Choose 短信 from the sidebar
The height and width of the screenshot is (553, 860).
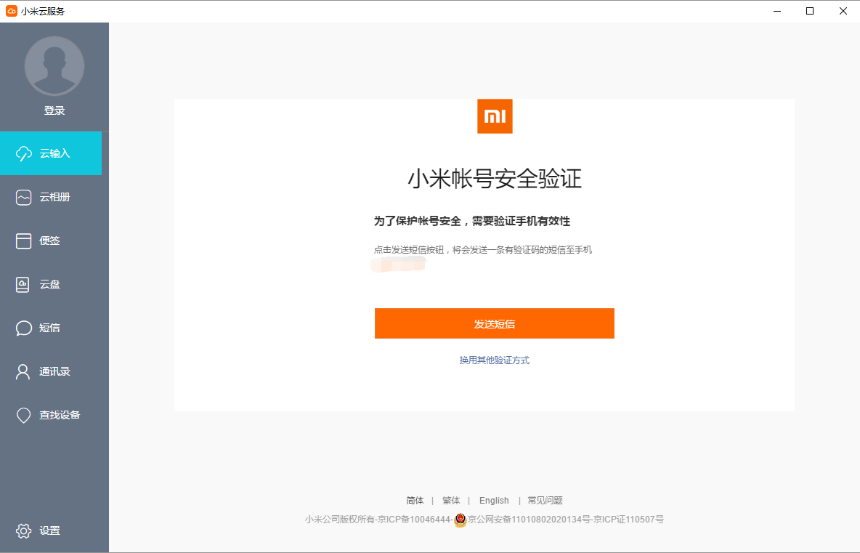pyautogui.click(x=54, y=328)
